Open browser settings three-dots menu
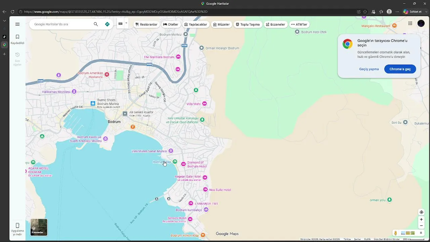Viewport: 430px width, 242px height. pyautogui.click(x=397, y=12)
